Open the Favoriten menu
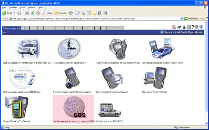 [31, 8]
